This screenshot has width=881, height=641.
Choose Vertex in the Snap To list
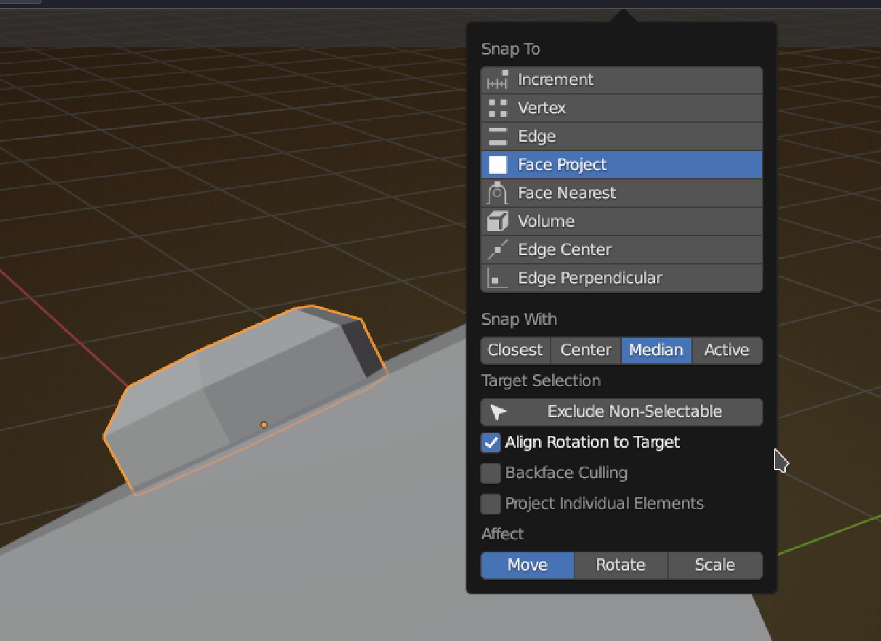coord(622,108)
